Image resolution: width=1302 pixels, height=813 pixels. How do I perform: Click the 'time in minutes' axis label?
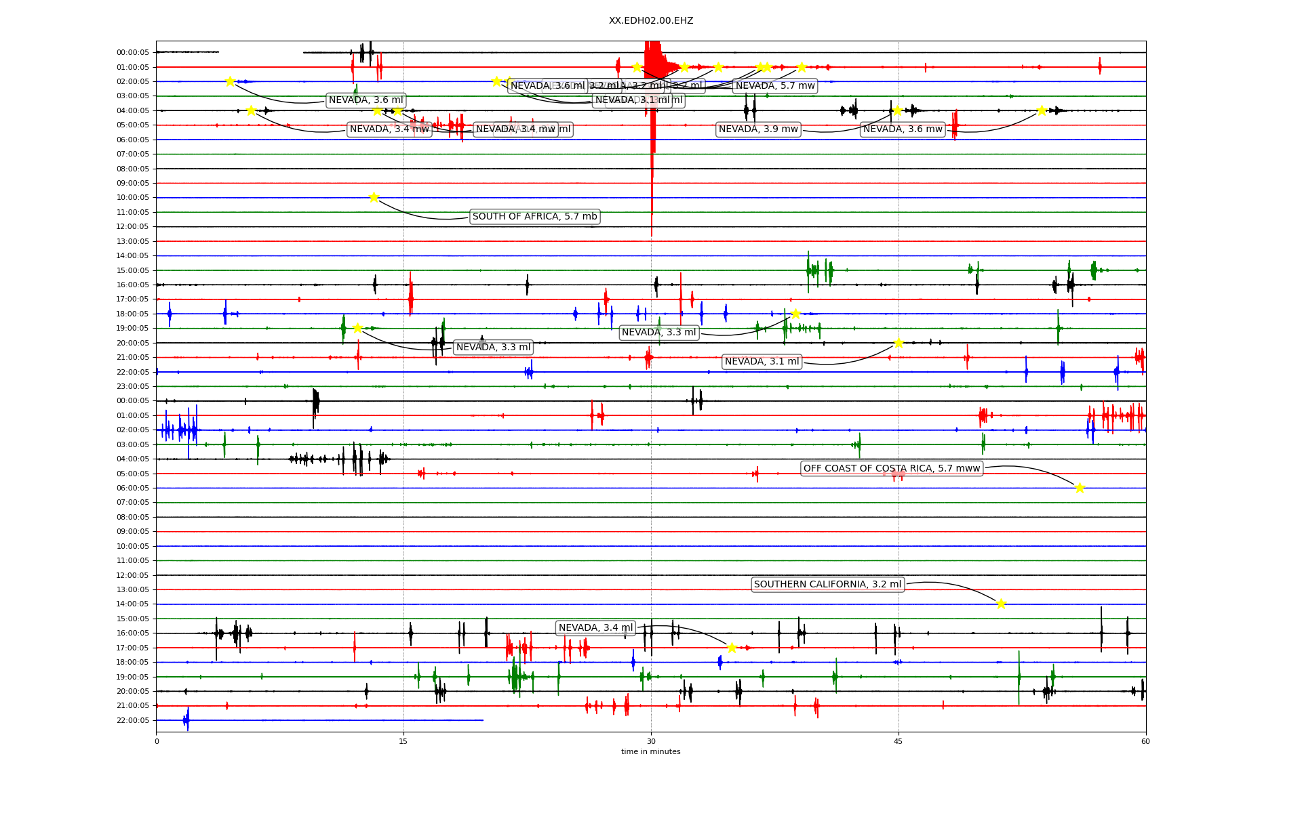tap(651, 751)
